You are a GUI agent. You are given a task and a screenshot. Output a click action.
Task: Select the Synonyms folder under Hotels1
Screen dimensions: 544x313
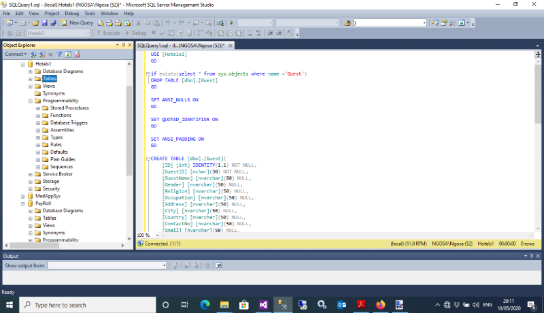pyautogui.click(x=54, y=94)
